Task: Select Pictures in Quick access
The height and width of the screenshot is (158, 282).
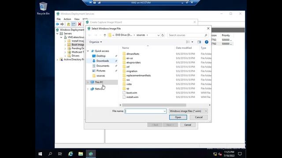Action: click(101, 71)
